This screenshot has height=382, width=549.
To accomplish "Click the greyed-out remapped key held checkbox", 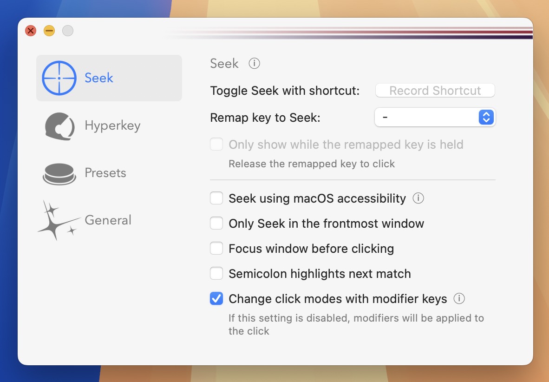I will (216, 145).
